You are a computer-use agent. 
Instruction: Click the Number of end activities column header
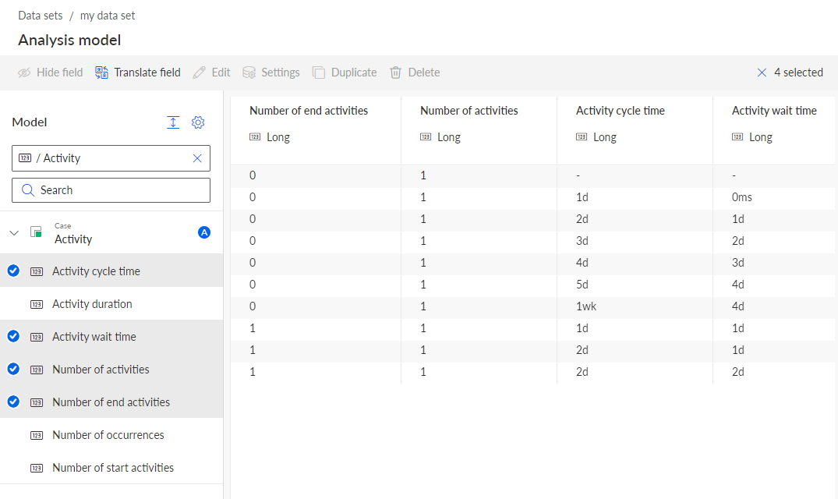coord(309,111)
